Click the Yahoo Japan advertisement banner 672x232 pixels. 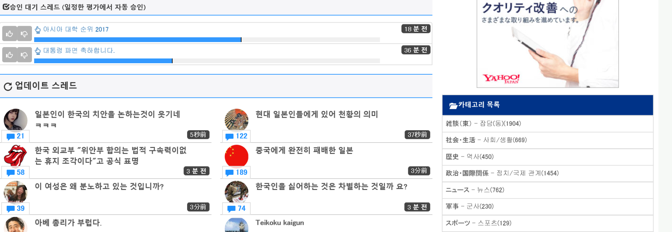click(x=547, y=44)
